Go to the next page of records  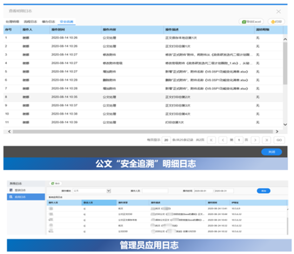[255, 140]
